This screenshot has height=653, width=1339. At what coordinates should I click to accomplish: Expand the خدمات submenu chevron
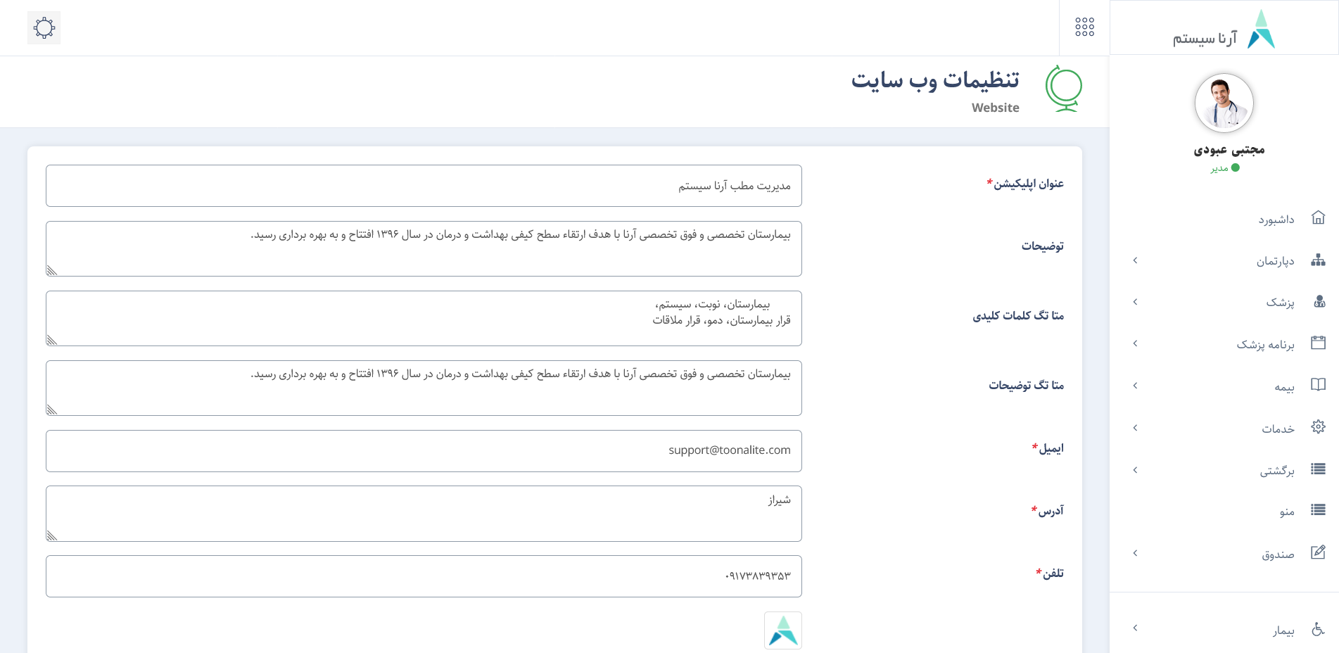pos(1135,428)
